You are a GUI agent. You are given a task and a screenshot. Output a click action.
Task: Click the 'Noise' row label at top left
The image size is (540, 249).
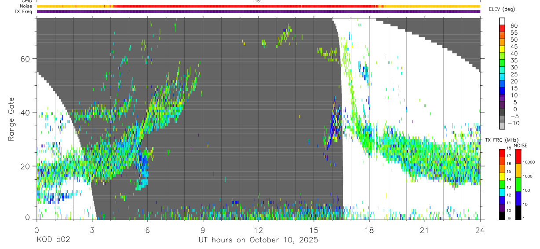tap(27, 6)
